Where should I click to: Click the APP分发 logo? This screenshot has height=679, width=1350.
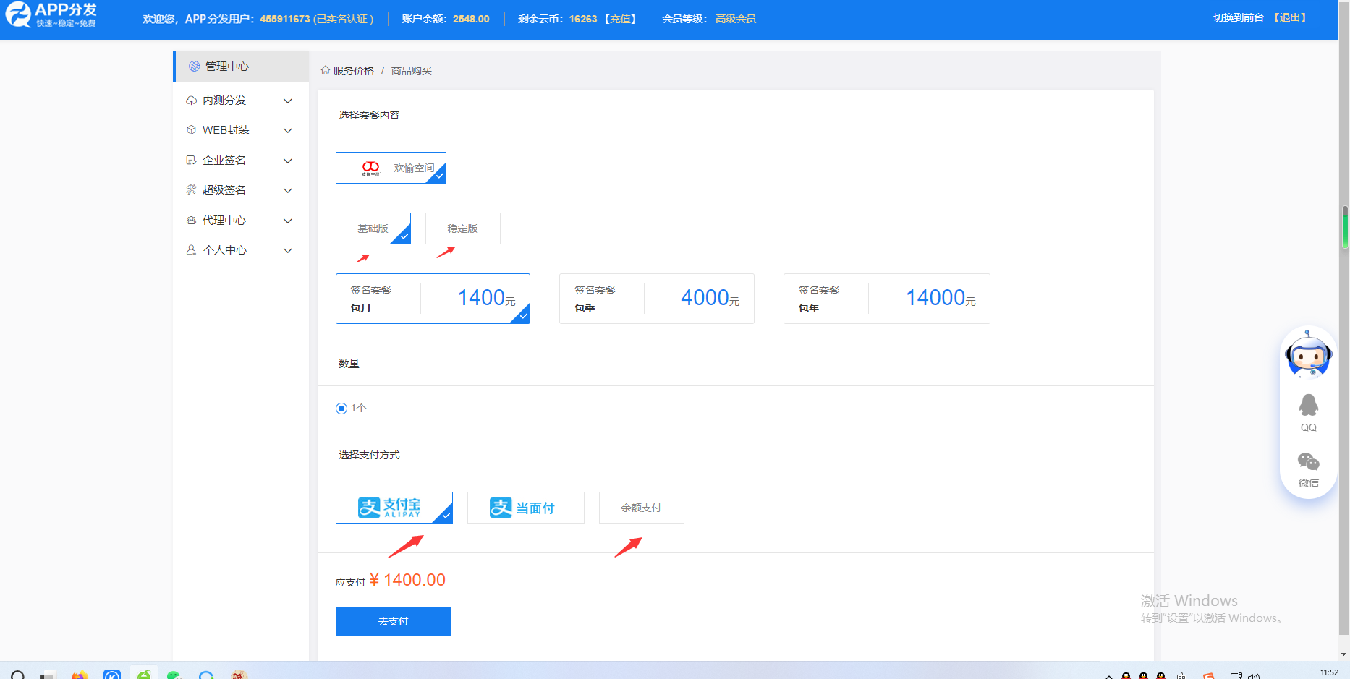click(51, 14)
